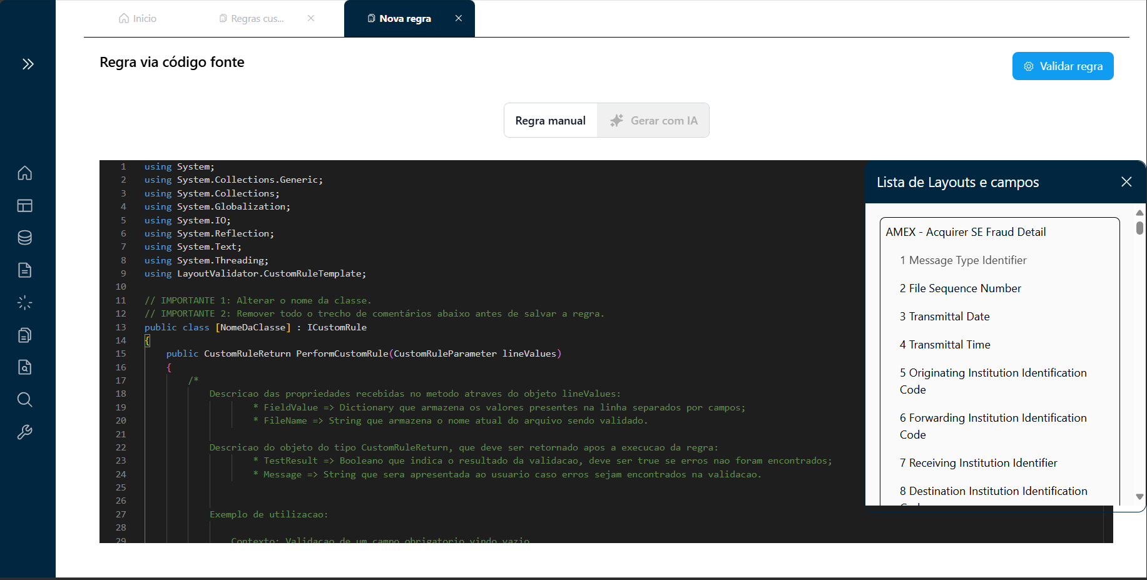This screenshot has height=580, width=1147.
Task: Select the Regra manual option
Action: (550, 121)
